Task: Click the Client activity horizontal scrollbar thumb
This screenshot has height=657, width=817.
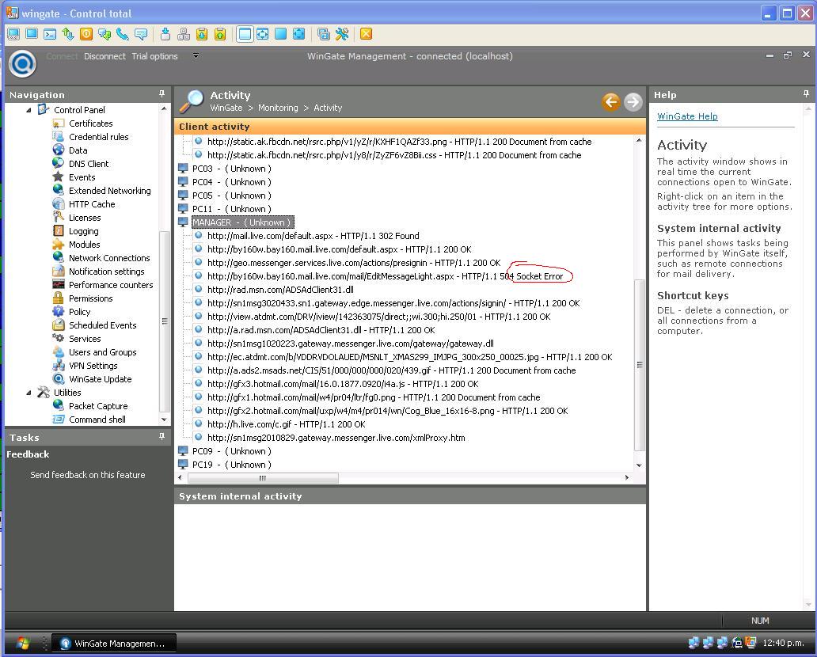Action: [x=263, y=478]
